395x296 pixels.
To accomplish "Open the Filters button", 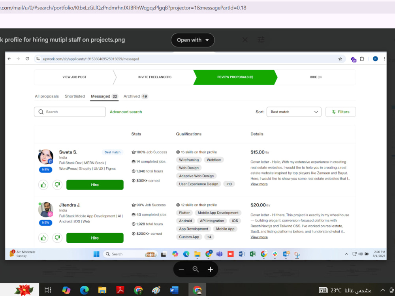I will pyautogui.click(x=340, y=112).
